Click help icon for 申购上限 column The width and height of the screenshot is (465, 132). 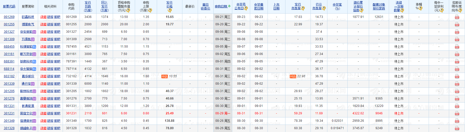[150, 10]
